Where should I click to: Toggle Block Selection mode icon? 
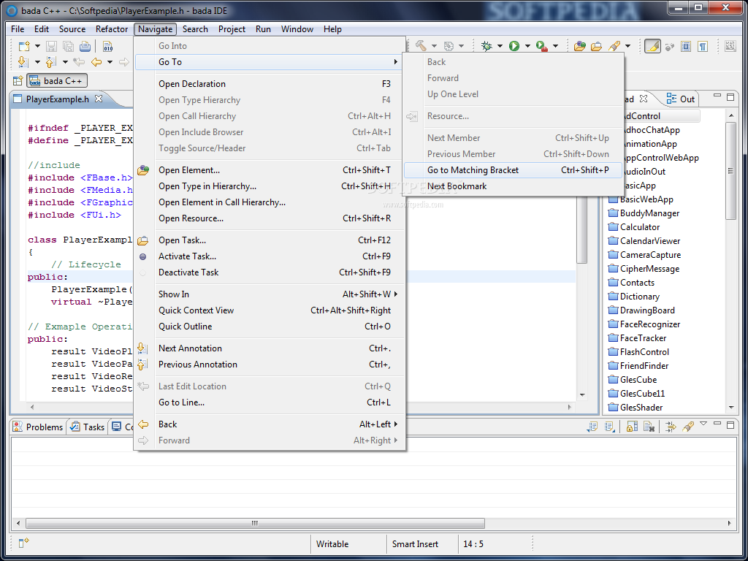point(686,46)
